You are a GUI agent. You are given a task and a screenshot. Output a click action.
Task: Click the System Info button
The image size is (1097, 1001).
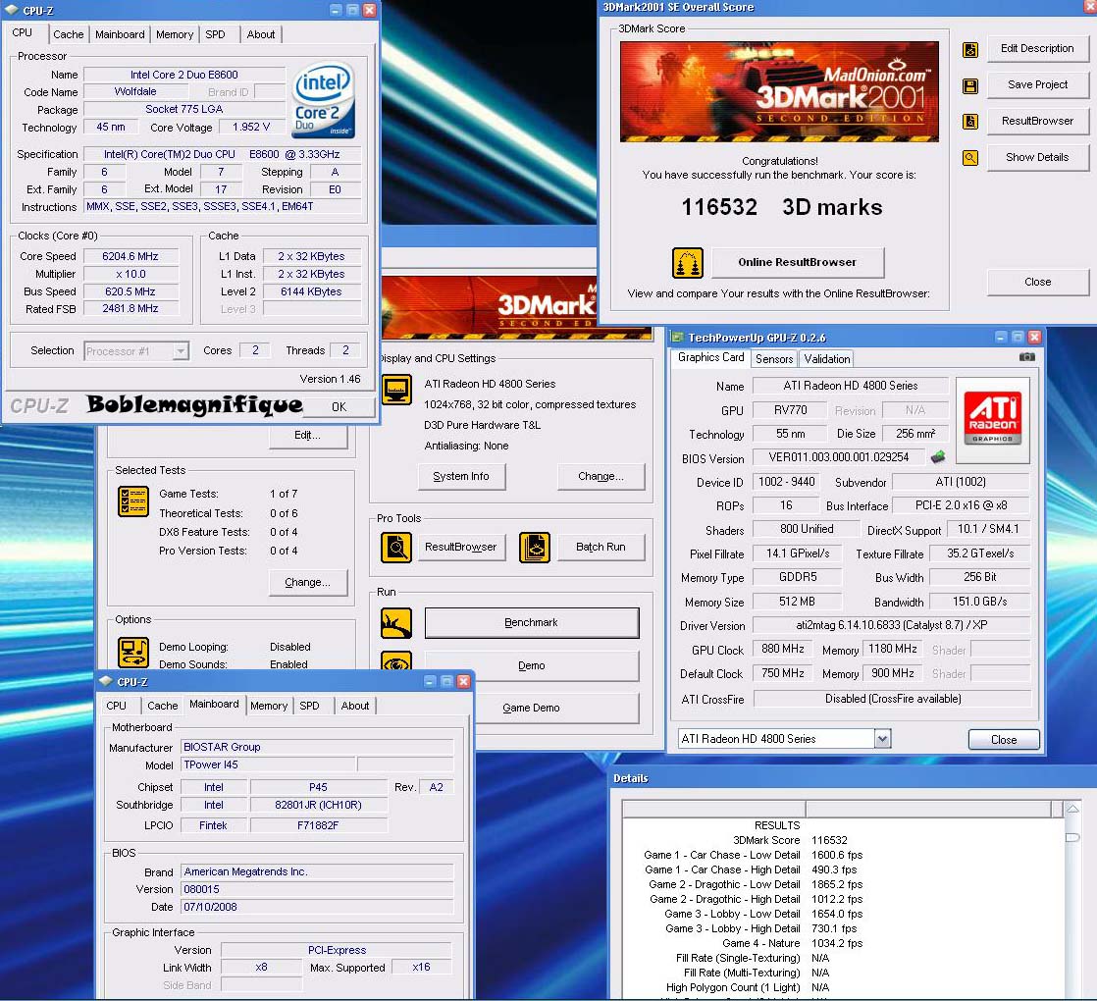click(x=461, y=476)
